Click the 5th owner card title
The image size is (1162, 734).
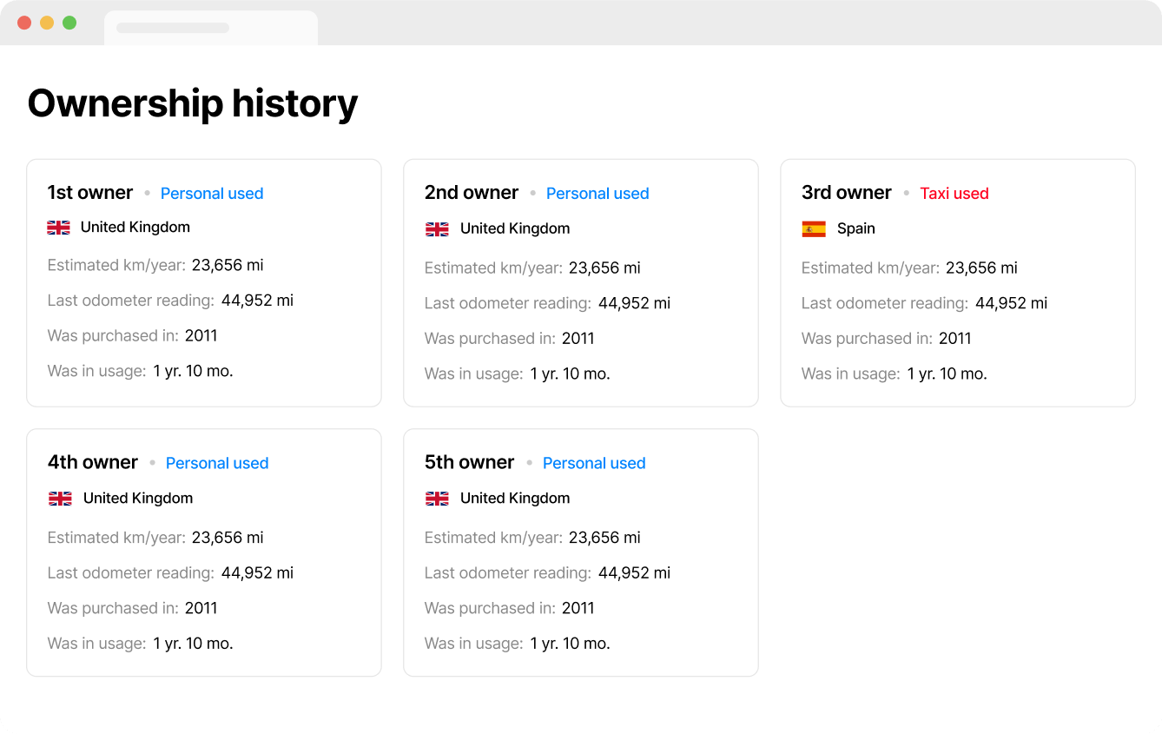(469, 462)
